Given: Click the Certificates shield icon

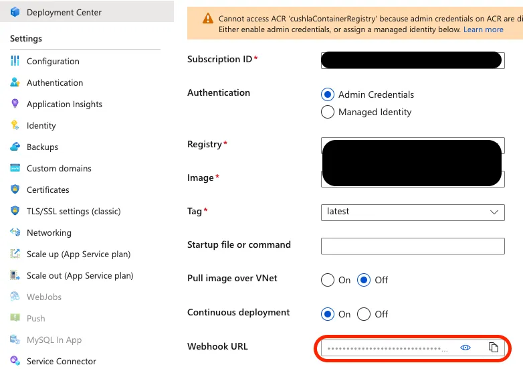Looking at the screenshot, I should pyautogui.click(x=15, y=190).
